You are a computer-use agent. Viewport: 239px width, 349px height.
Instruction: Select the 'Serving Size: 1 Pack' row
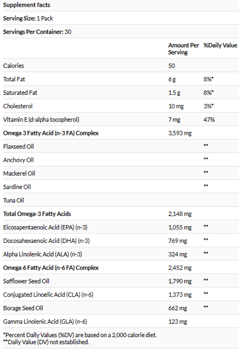click(28, 18)
